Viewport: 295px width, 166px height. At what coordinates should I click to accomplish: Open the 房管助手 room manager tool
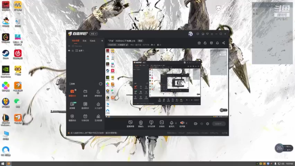(98, 93)
